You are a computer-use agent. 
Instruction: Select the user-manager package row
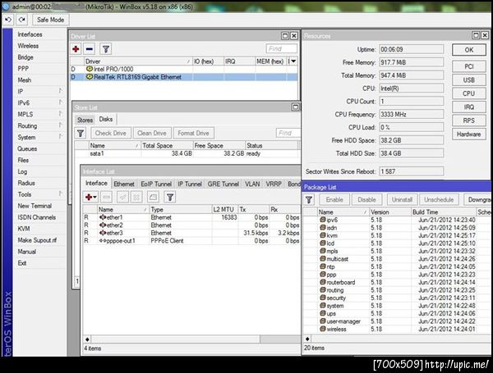[397, 321]
